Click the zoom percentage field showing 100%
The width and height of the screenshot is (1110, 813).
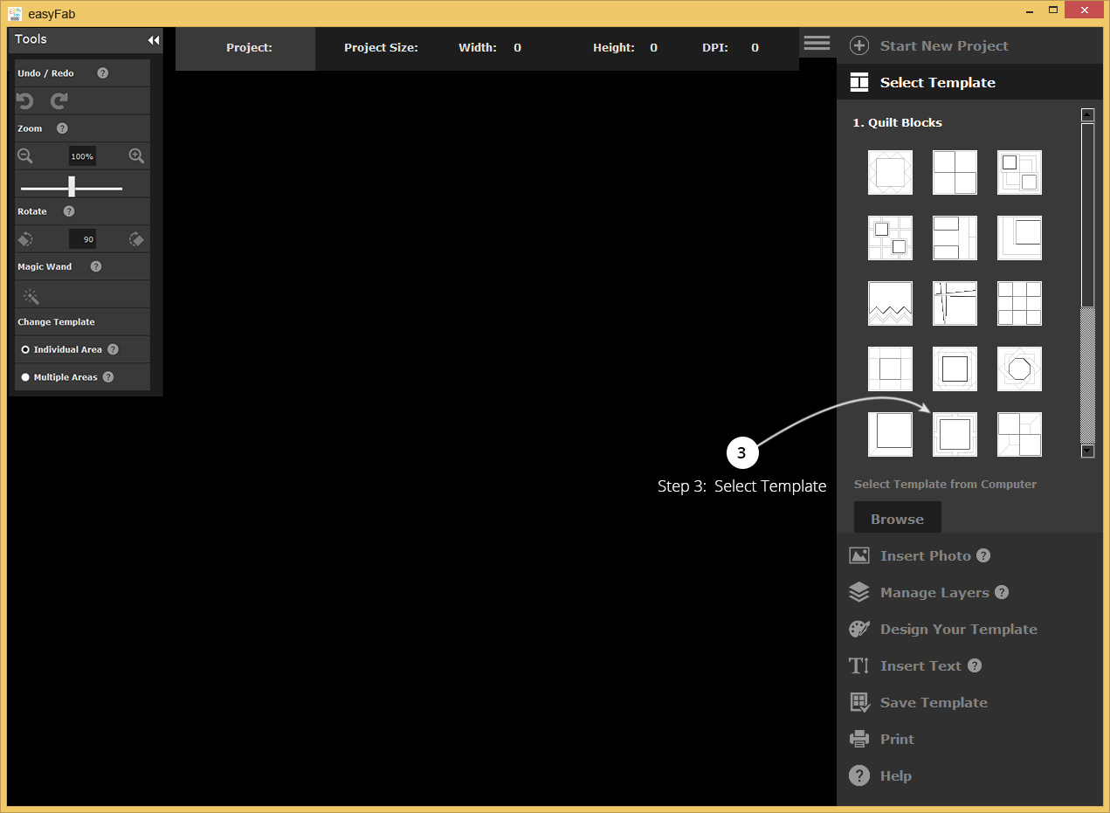(82, 156)
